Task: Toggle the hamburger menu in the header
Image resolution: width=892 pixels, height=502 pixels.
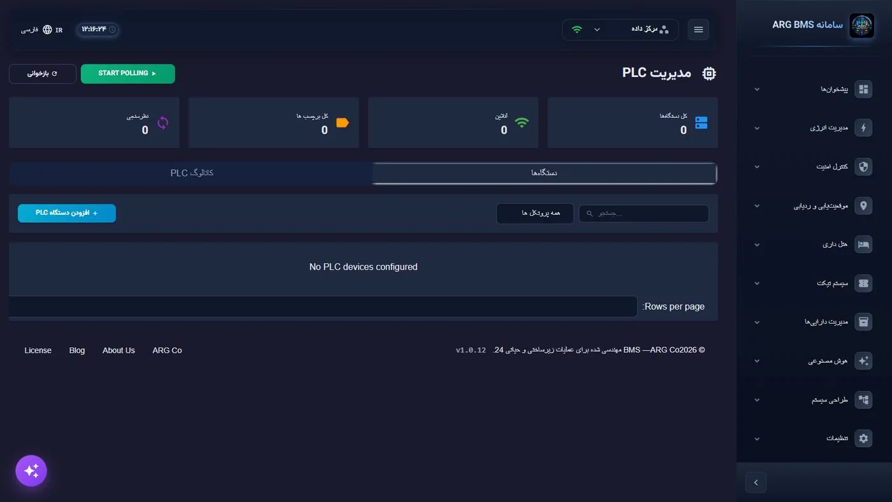Action: coord(698,30)
